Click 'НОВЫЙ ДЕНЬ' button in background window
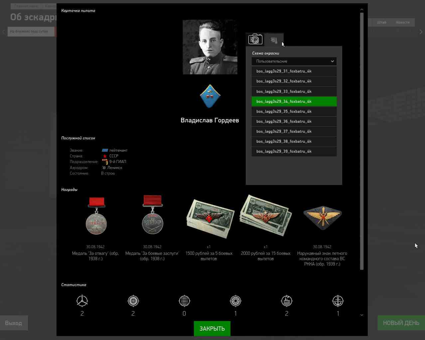425x340 pixels. coord(401,323)
